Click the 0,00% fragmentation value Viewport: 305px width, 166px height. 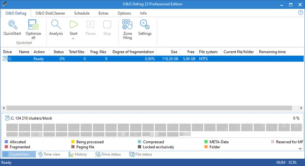click(x=149, y=59)
